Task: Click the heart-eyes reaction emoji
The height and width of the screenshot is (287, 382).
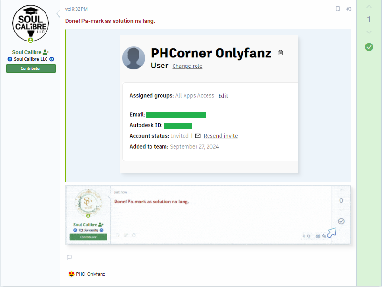Action: [71, 274]
